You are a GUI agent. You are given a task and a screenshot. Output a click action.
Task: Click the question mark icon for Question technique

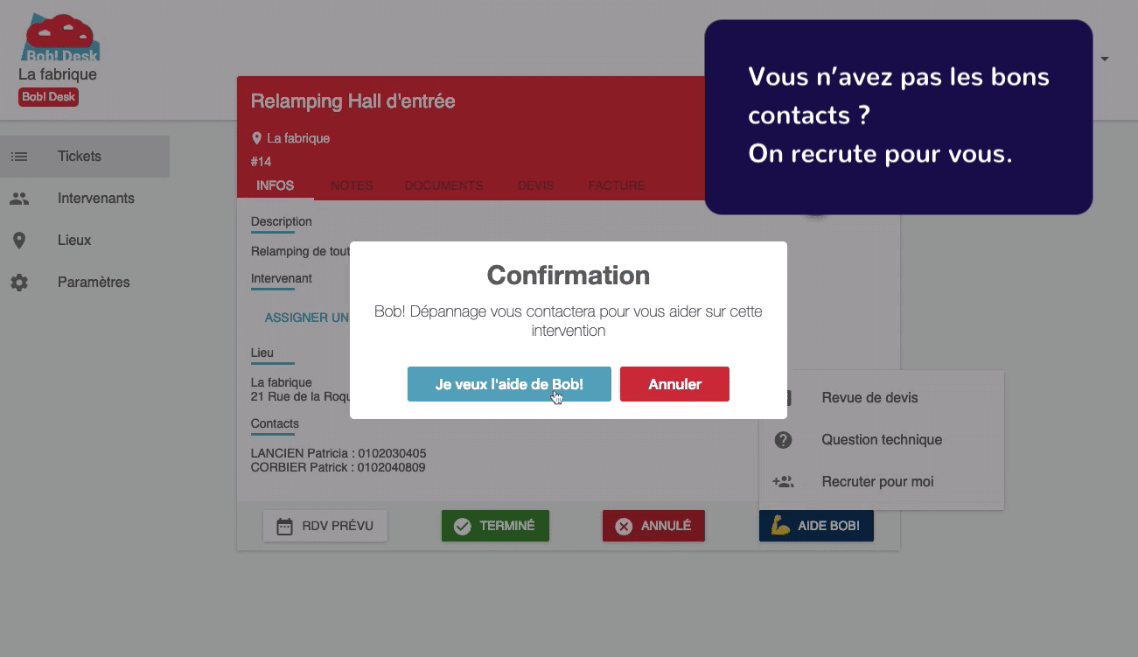(x=784, y=440)
